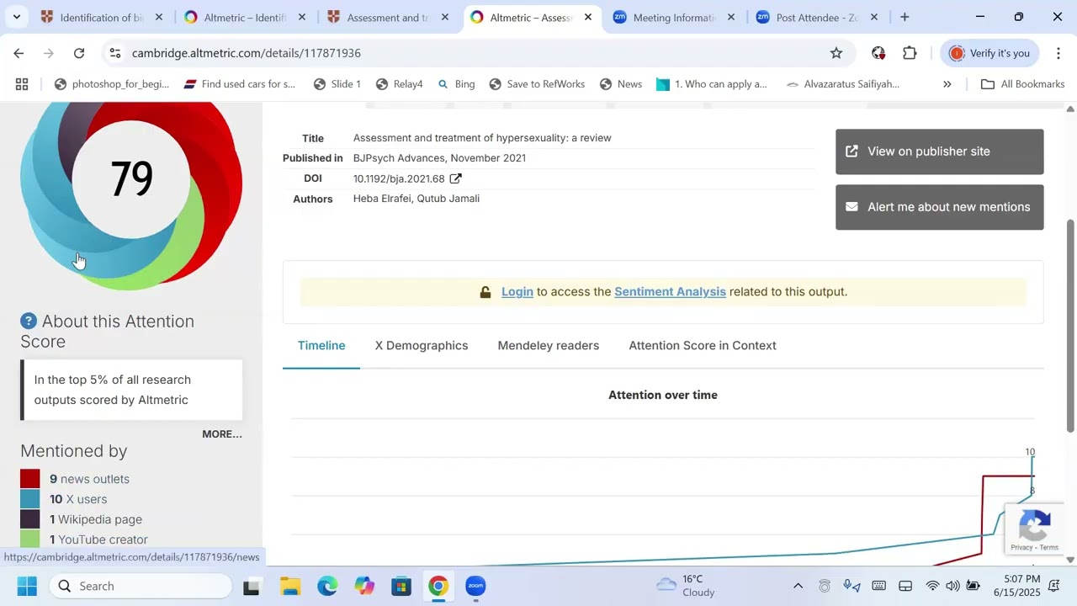The image size is (1077, 606).
Task: Launch Microsoft Edge from the taskbar
Action: (327, 586)
